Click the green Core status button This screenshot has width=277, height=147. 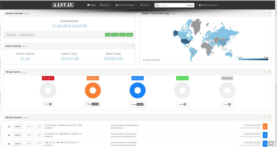108,35
